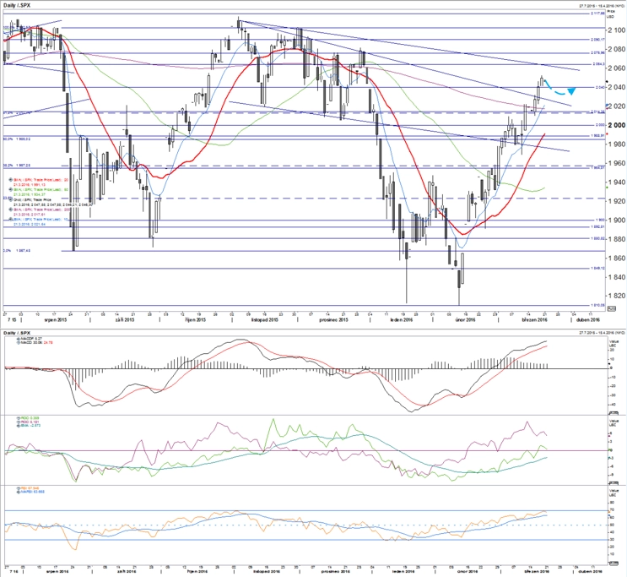Click the purple 200-period moving average legend icon

(11, 209)
